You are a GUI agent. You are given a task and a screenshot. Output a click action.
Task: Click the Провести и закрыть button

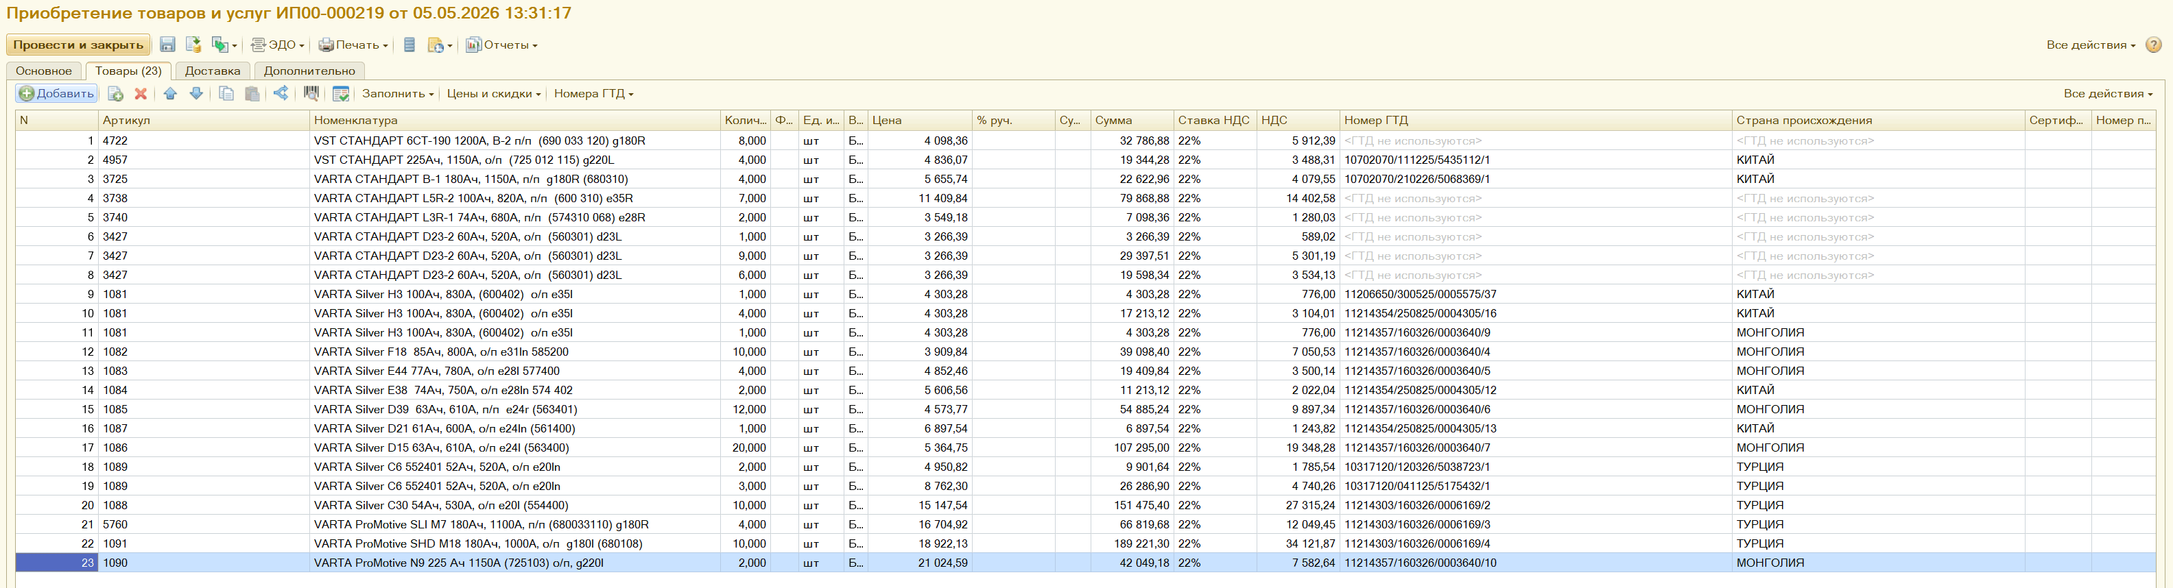point(78,45)
